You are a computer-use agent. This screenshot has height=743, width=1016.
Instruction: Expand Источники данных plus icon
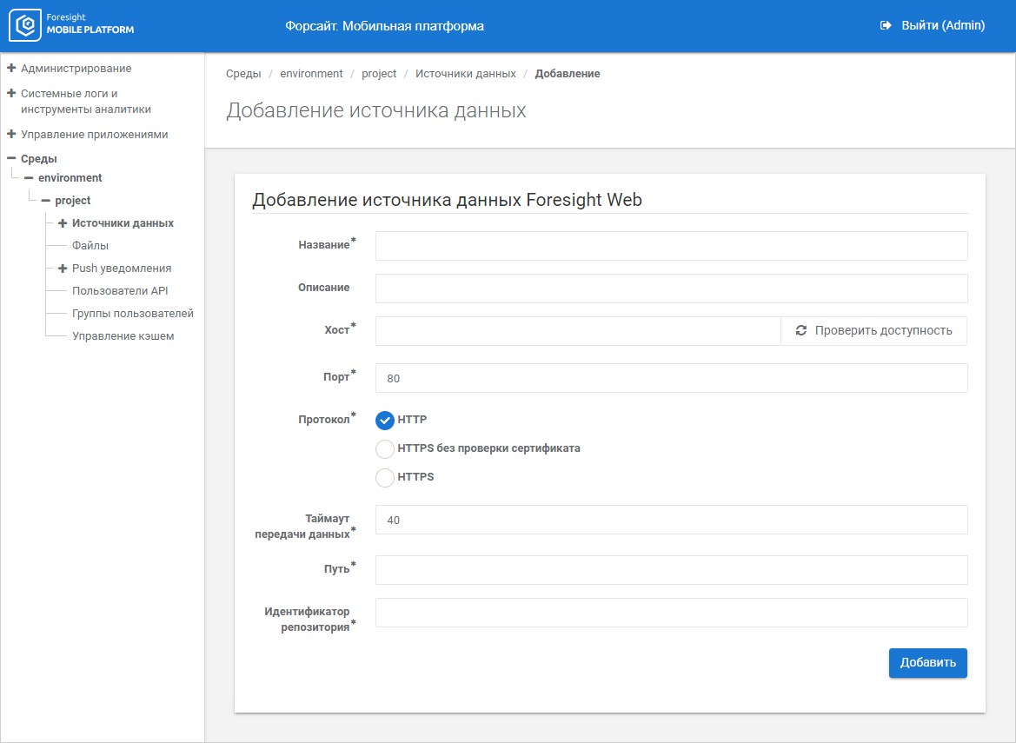(x=63, y=223)
